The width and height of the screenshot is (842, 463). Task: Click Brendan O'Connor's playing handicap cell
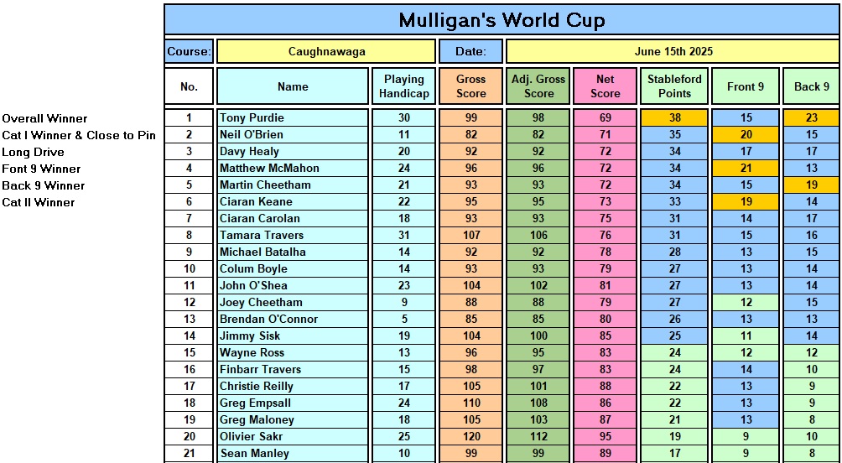coord(403,320)
